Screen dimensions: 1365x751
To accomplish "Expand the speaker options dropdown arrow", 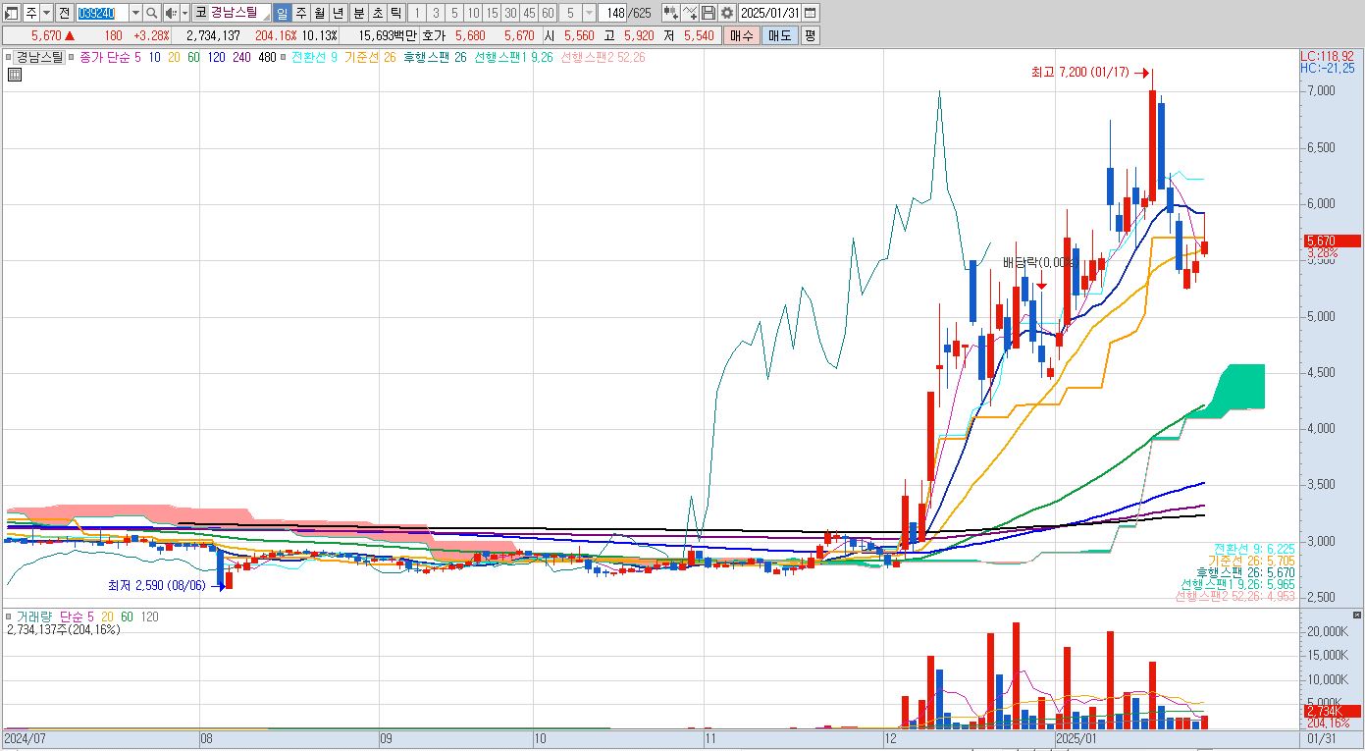I will click(x=184, y=13).
